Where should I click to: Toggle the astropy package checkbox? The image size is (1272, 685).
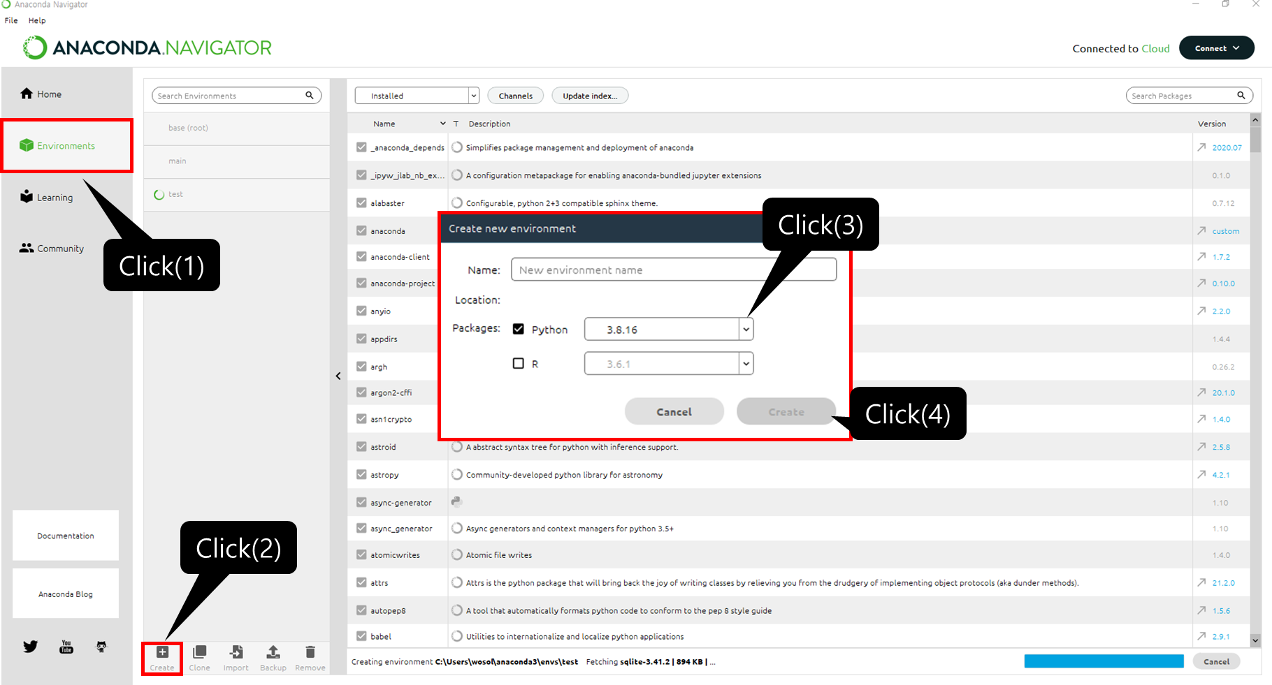[x=361, y=474]
